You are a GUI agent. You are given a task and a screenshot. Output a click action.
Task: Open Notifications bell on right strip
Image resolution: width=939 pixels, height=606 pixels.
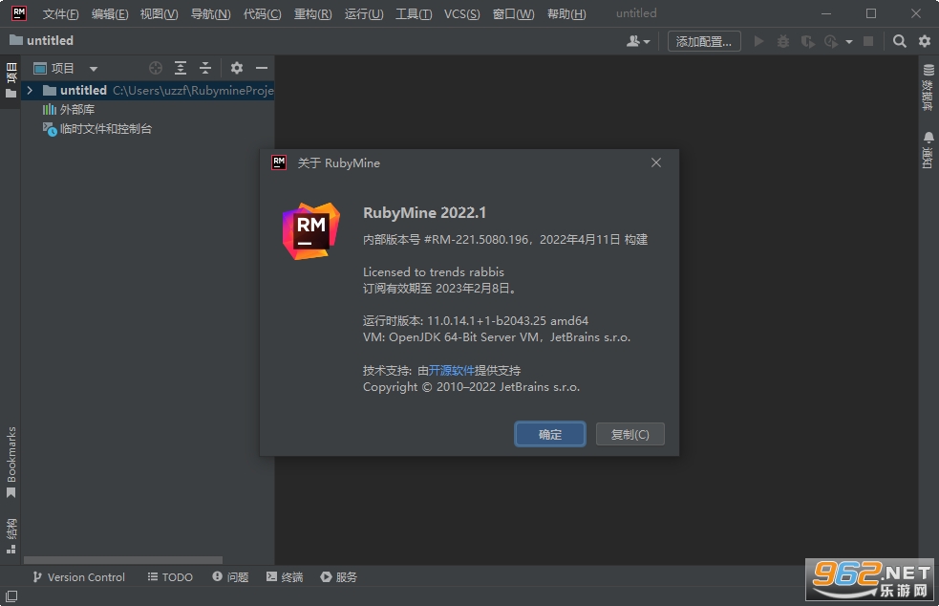coord(928,150)
